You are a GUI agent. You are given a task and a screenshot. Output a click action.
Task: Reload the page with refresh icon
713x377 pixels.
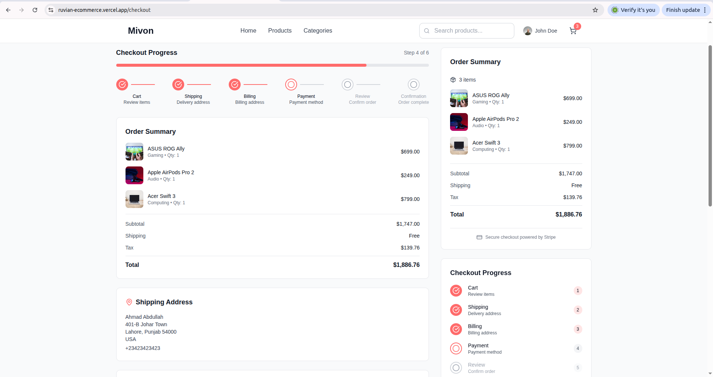tap(35, 10)
